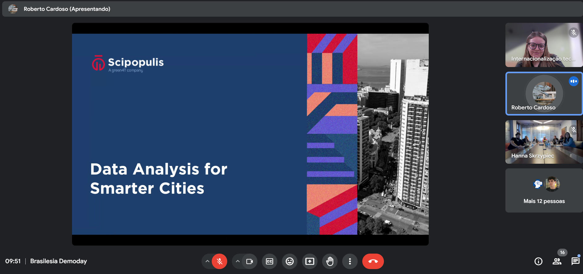Expand audio settings chevron beside microphone
This screenshot has width=583, height=274.
pos(207,261)
